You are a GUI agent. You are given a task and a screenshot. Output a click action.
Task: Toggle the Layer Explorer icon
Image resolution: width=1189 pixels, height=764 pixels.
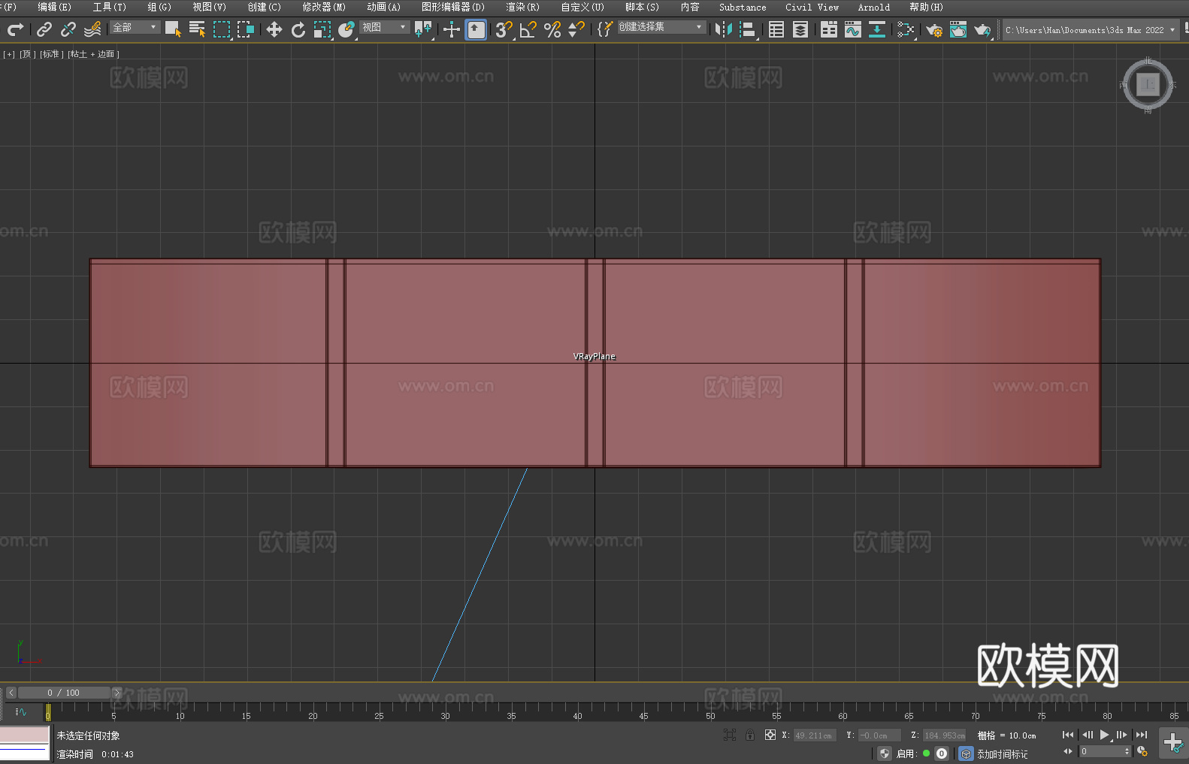[800, 29]
